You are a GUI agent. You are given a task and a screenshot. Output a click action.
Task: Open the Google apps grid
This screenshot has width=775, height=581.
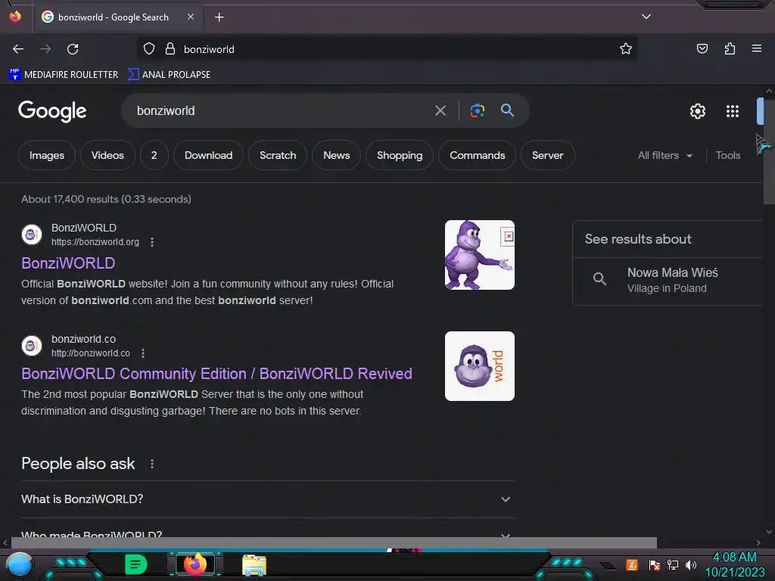click(x=733, y=111)
